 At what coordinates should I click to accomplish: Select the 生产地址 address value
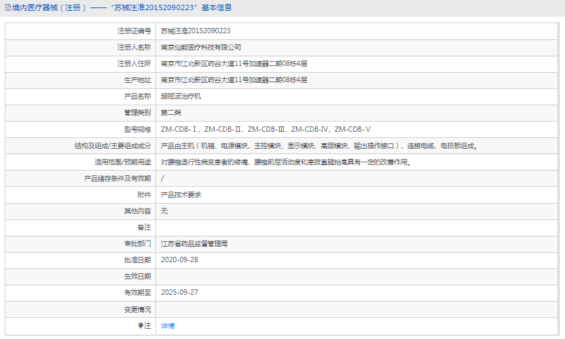tap(234, 80)
